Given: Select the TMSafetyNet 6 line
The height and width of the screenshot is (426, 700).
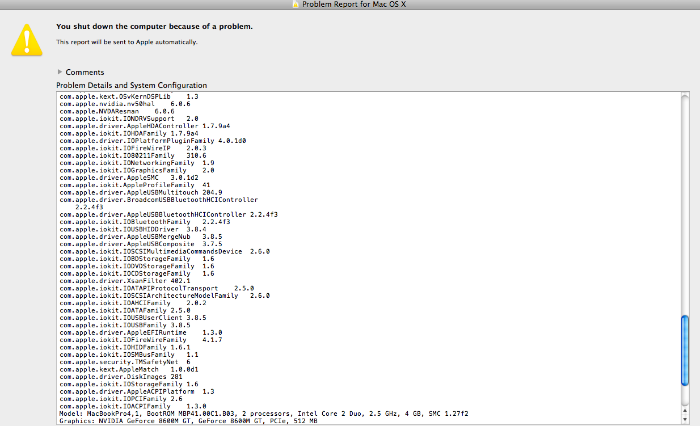Looking at the screenshot, I should pyautogui.click(x=125, y=362).
